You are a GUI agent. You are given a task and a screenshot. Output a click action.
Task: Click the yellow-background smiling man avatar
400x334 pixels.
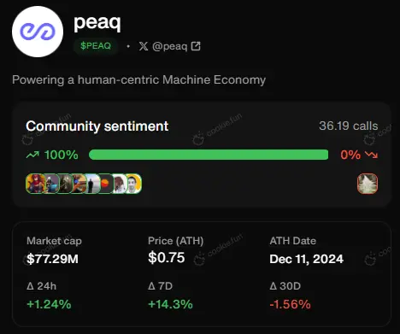point(133,184)
